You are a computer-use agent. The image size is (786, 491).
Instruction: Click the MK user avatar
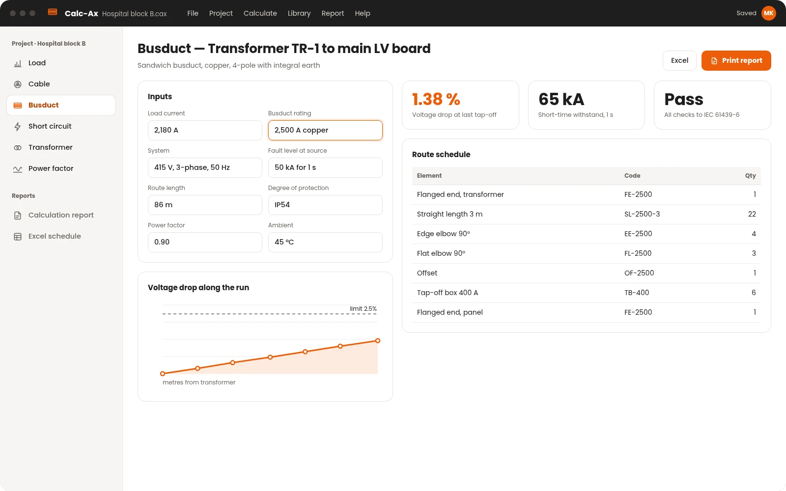click(x=769, y=13)
